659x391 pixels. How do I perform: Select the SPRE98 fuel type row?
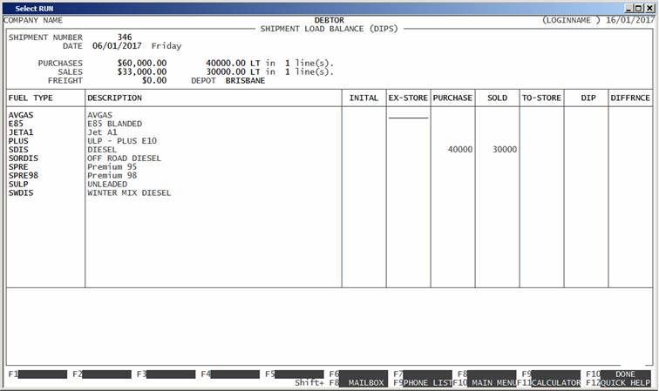click(x=24, y=176)
